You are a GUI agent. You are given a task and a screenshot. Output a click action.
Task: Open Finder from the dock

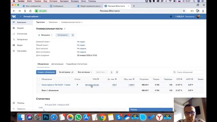[21, 117]
